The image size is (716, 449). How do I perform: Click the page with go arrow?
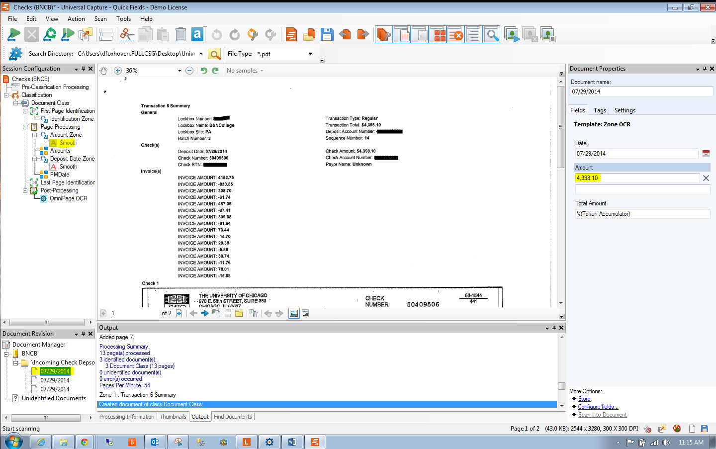click(x=179, y=313)
